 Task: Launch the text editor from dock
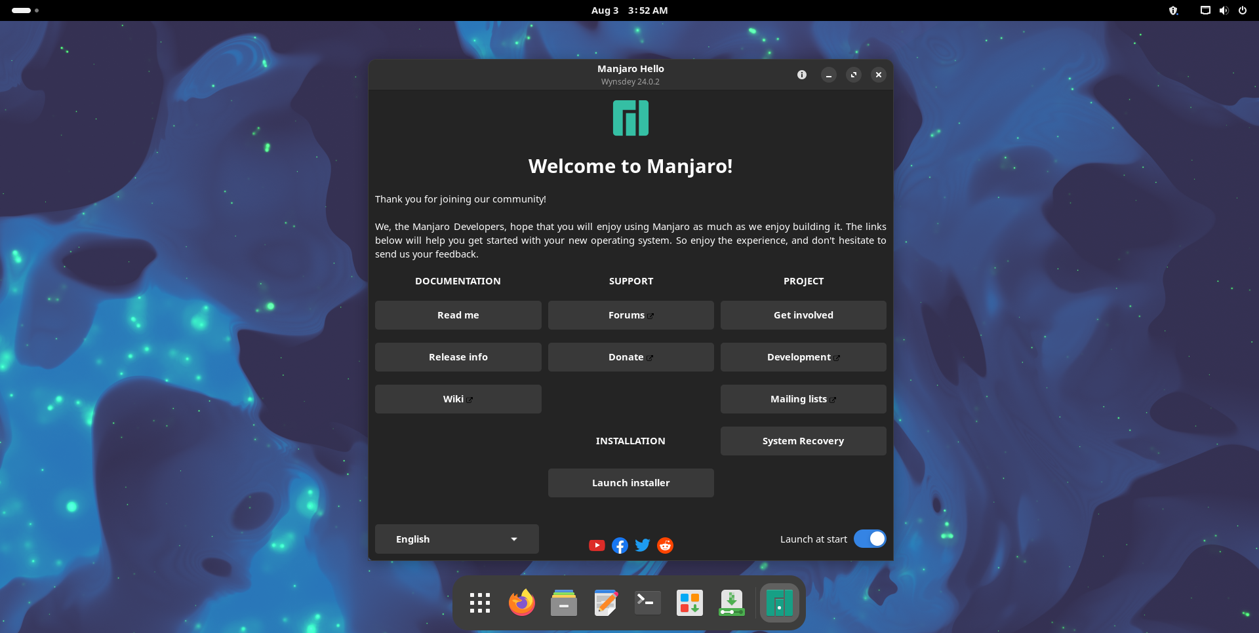(x=606, y=603)
